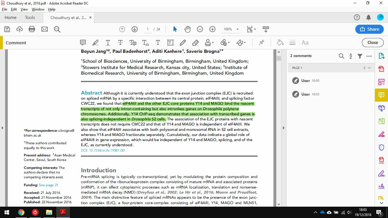The image size is (388, 218).
Task: Switch to the Tools tab
Action: click(x=30, y=18)
